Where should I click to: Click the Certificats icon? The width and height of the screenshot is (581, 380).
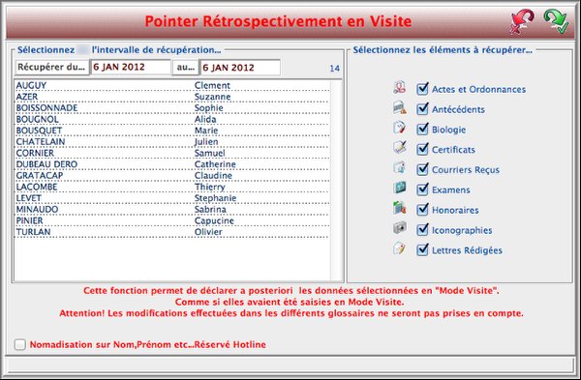pyautogui.click(x=399, y=148)
